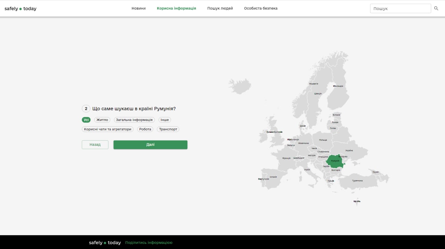445x249 pixels.
Task: Open the 'Новини' menu item
Action: tap(138, 8)
